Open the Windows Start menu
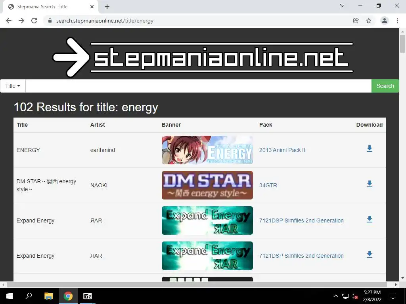406x304 pixels. click(x=10, y=296)
